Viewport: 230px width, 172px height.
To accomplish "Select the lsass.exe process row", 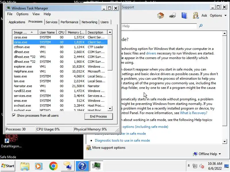I will [x=60, y=76].
